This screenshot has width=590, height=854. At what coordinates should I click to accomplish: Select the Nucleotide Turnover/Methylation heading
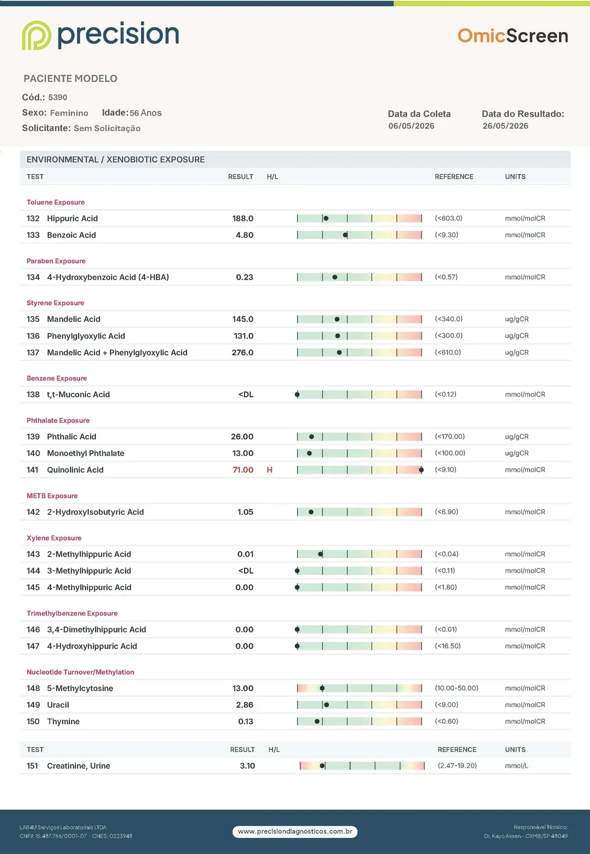coord(80,672)
